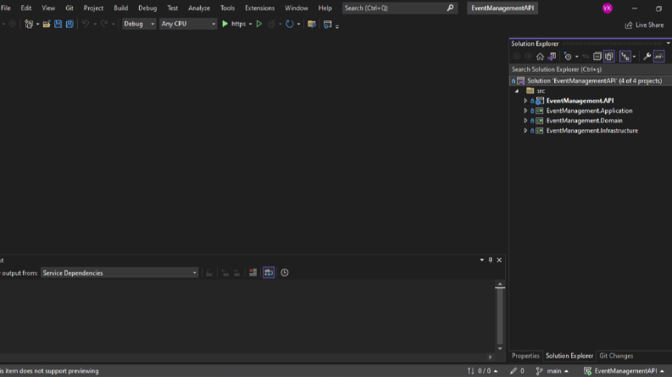This screenshot has height=377, width=672.
Task: Select Solution 'EventManagementAPI' root node
Action: 591,81
